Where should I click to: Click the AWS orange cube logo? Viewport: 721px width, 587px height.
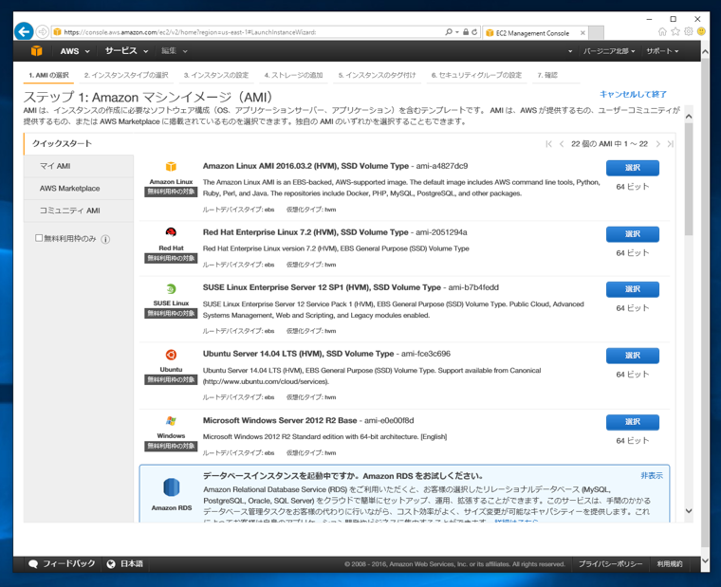37,51
